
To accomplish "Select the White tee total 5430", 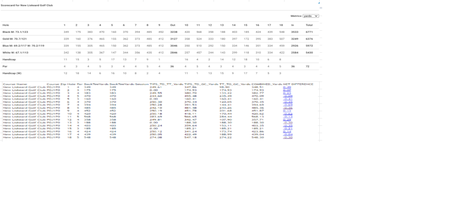I will 309,53.
